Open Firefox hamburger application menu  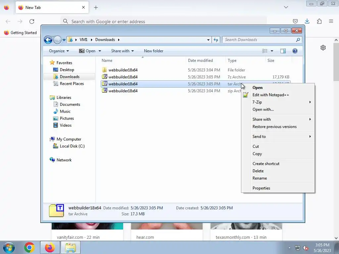click(331, 21)
